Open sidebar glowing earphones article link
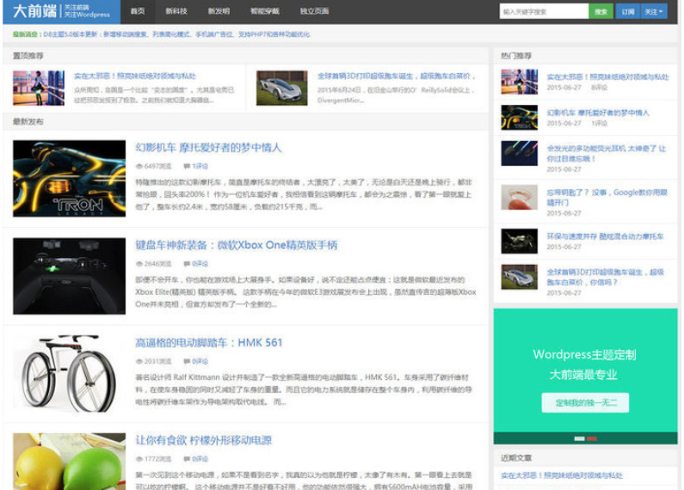 (x=607, y=154)
